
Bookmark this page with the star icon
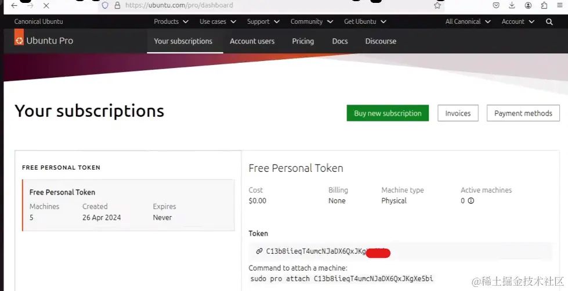(x=437, y=5)
